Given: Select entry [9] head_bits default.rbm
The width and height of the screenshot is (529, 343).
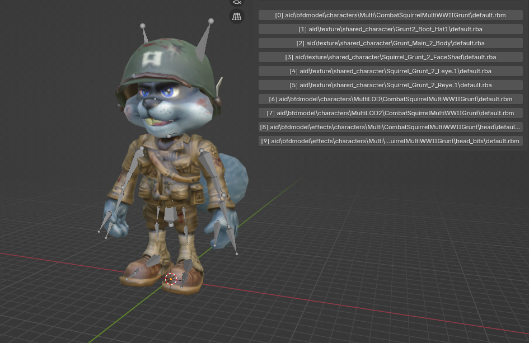Looking at the screenshot, I should (390, 141).
